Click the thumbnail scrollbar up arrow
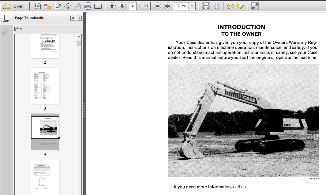 click(79, 37)
